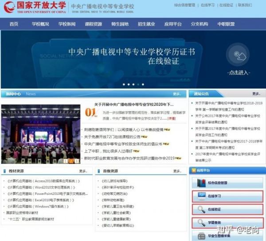Open 毕业生图像采集 icon in 应用平台

coord(201,236)
